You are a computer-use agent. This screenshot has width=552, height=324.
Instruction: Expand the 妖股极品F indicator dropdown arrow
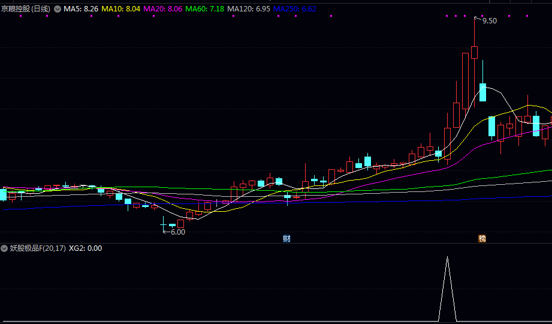(4, 248)
